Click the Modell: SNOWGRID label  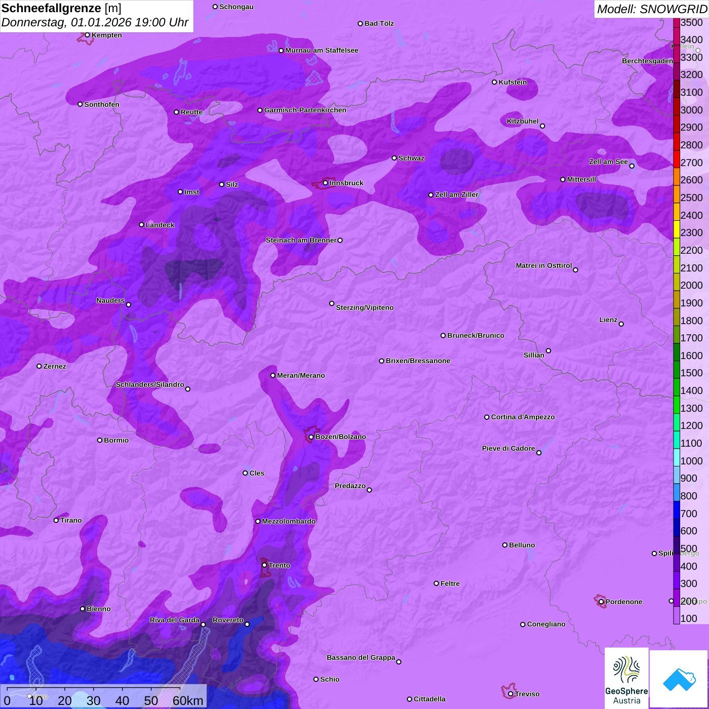pyautogui.click(x=652, y=9)
